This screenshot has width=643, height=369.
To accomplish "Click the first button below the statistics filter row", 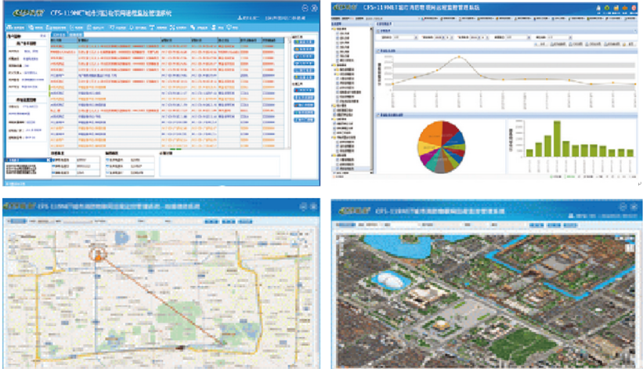I will point(541,45).
